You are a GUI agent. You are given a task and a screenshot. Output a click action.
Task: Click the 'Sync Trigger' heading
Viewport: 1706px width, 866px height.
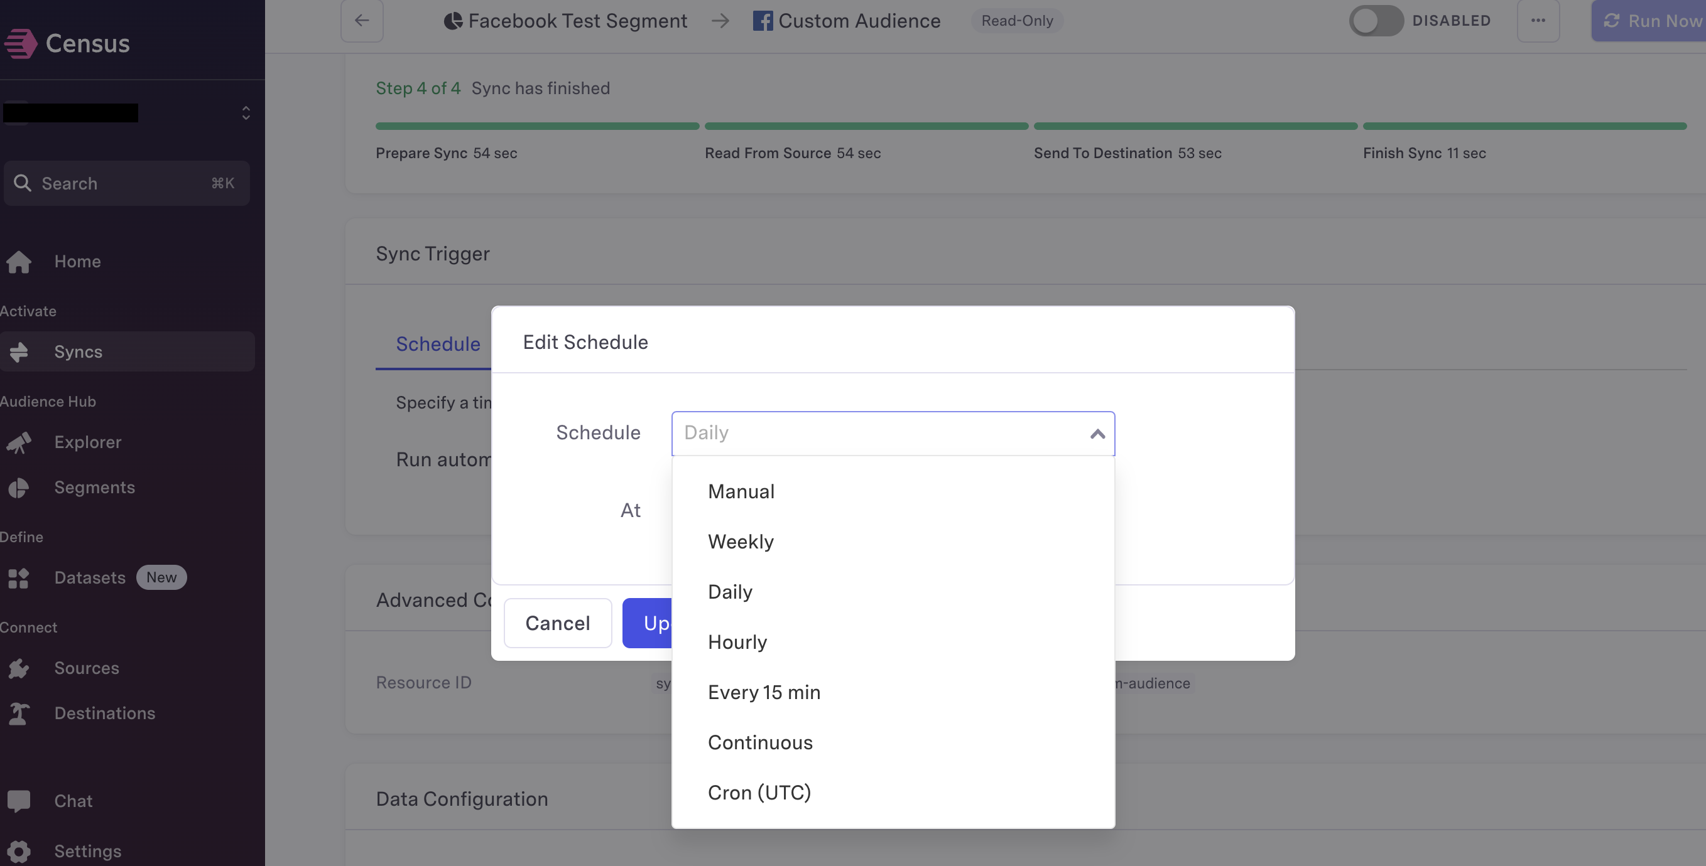click(x=432, y=254)
